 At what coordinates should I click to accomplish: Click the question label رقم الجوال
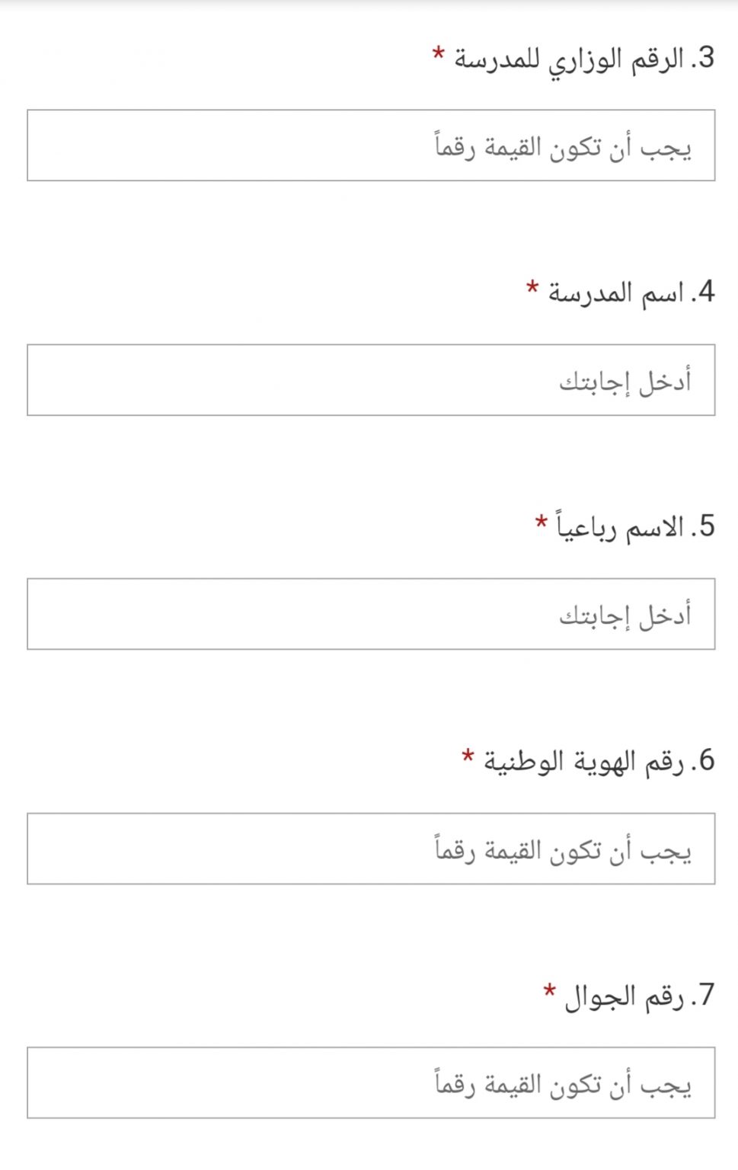coord(624,996)
